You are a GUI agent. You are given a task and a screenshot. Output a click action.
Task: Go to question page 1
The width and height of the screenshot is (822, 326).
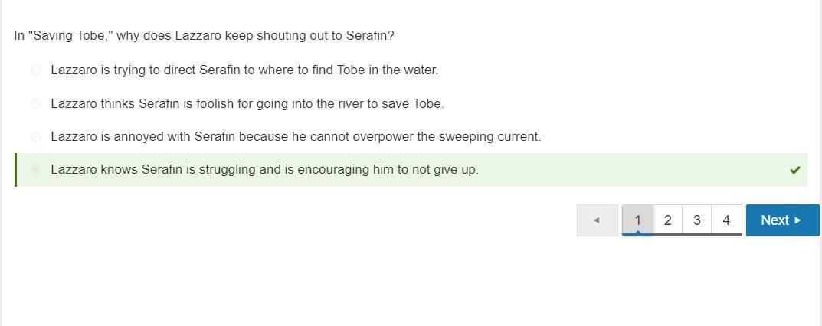point(637,220)
